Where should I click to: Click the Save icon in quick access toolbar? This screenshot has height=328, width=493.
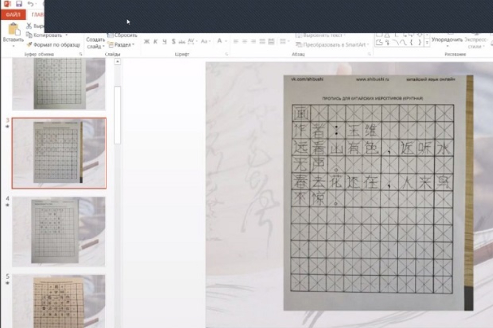19,4
